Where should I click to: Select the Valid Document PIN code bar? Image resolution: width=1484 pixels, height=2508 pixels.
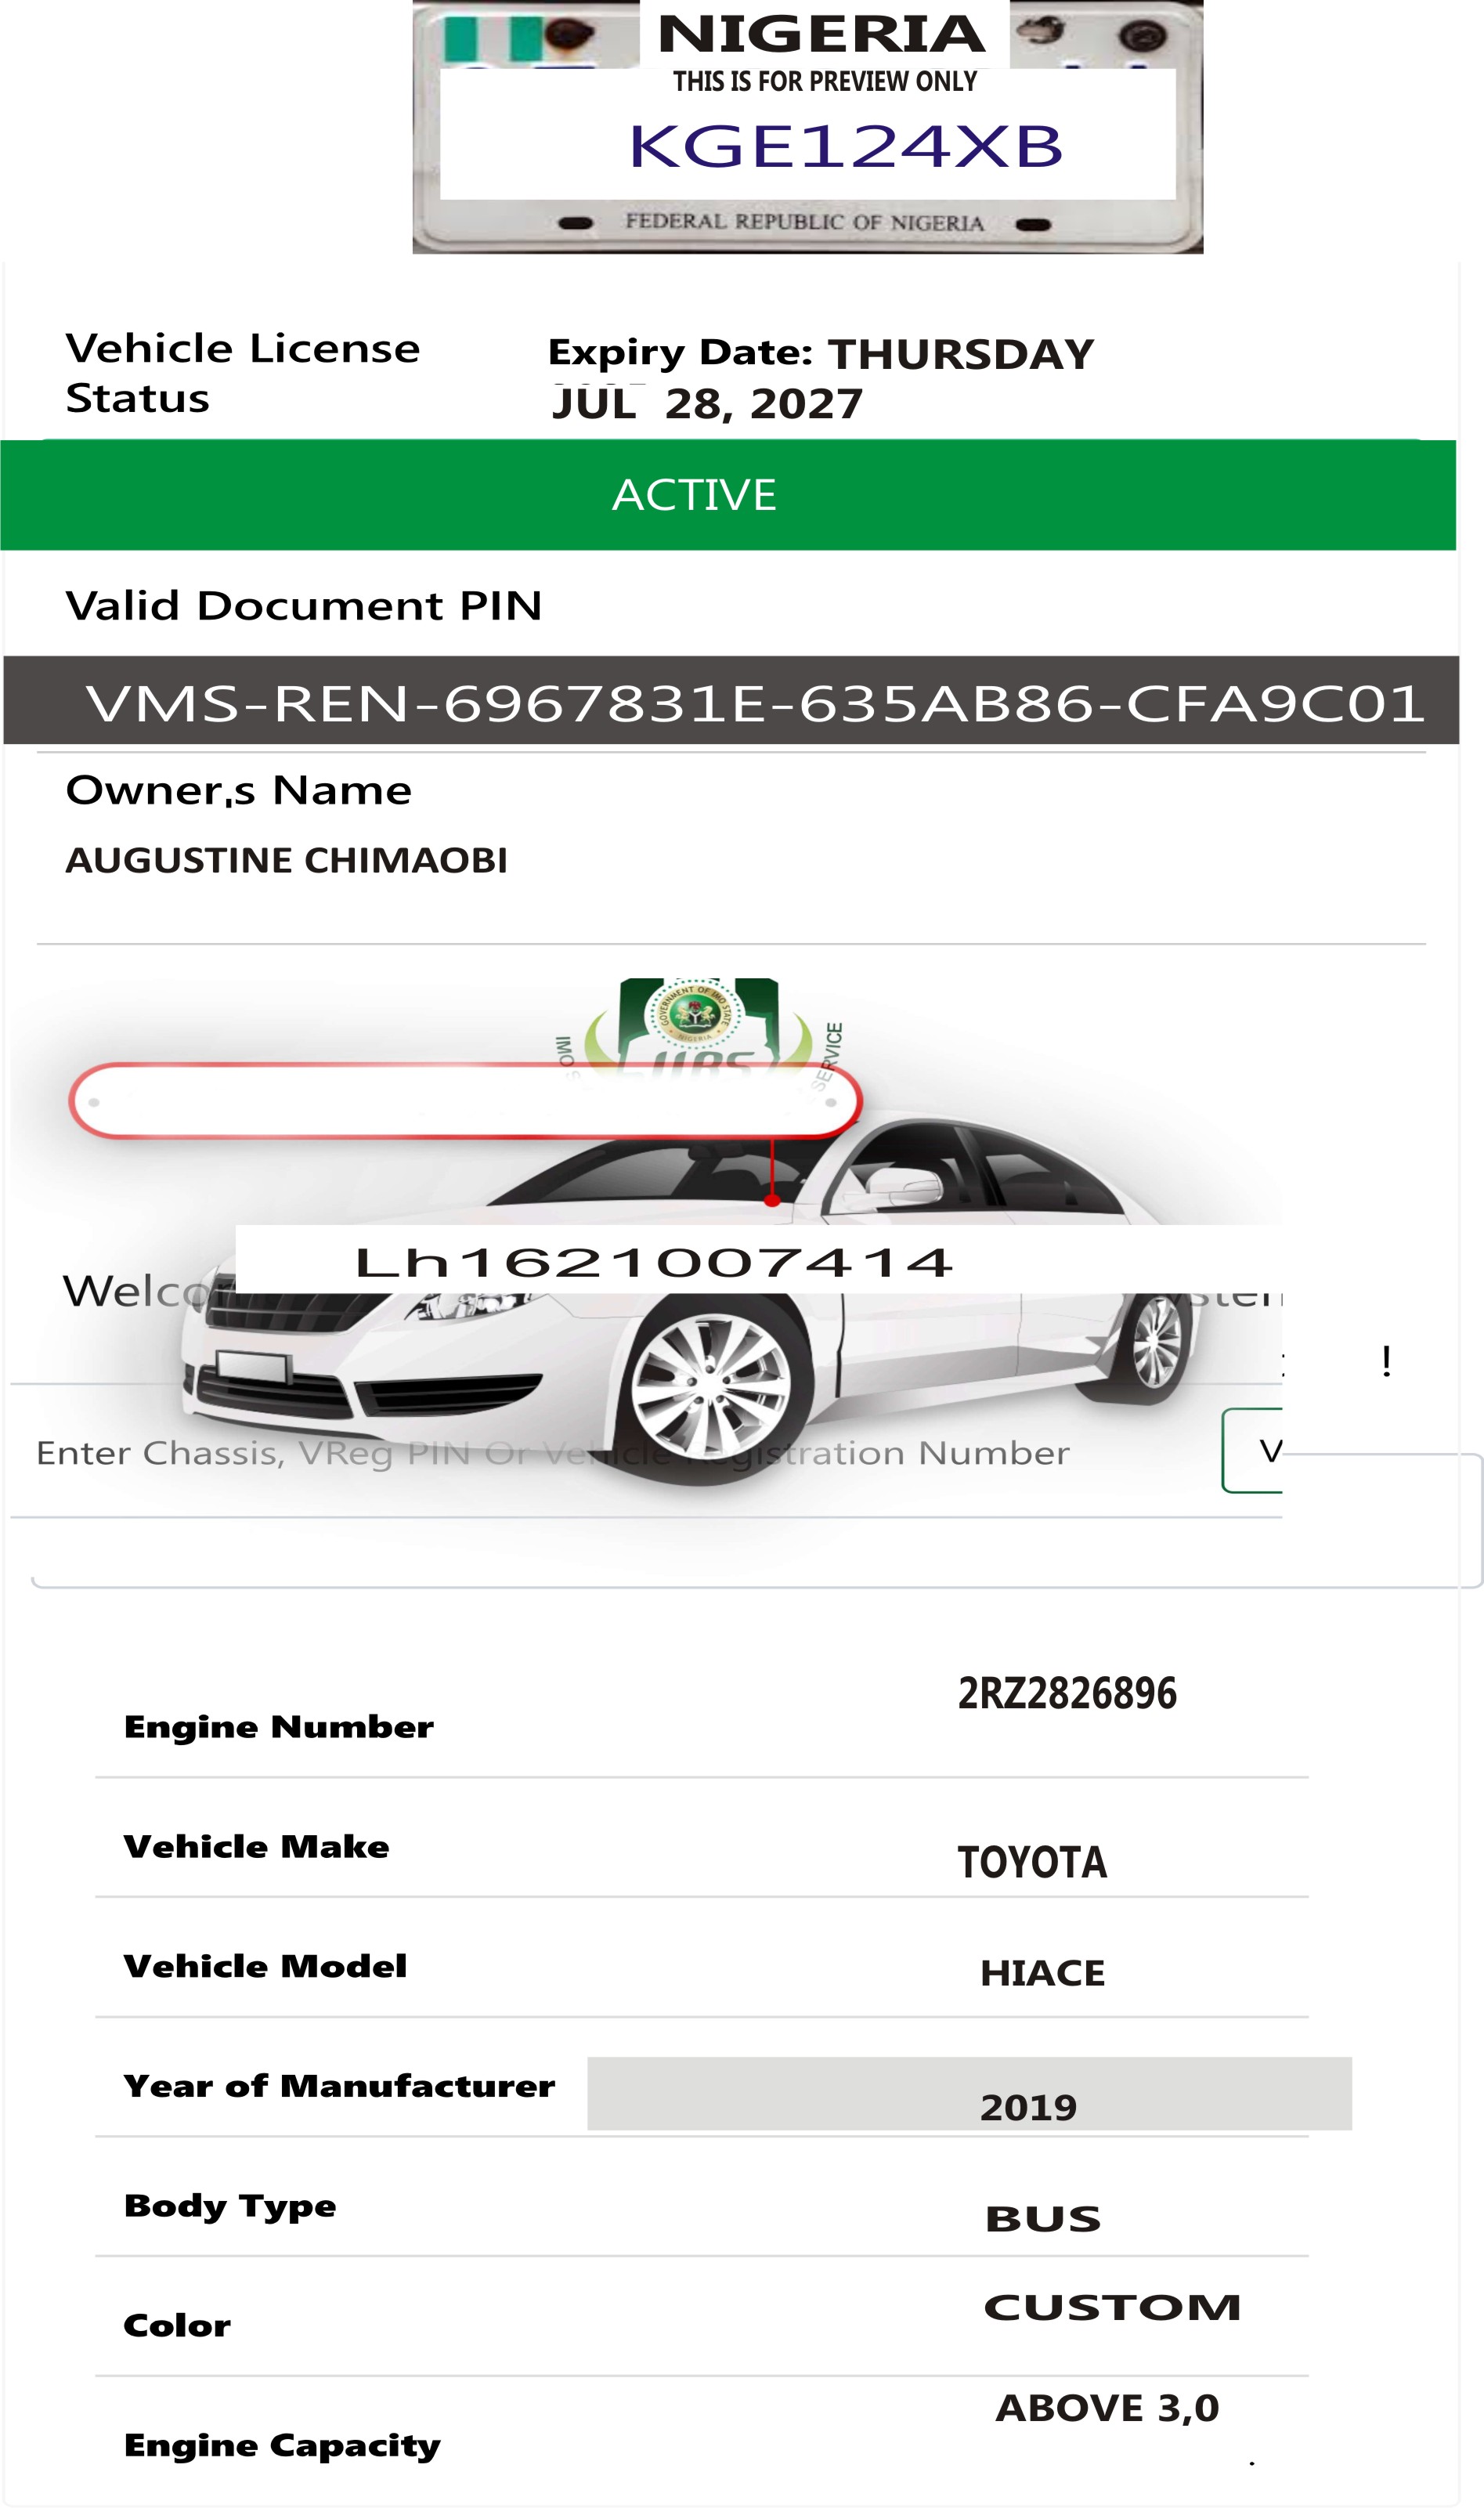point(731,700)
